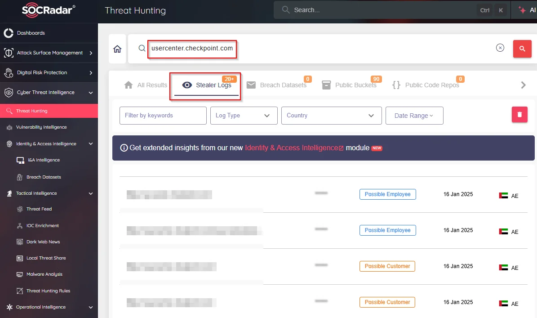Click the info icon in the banner
This screenshot has height=318, width=537.
[124, 148]
